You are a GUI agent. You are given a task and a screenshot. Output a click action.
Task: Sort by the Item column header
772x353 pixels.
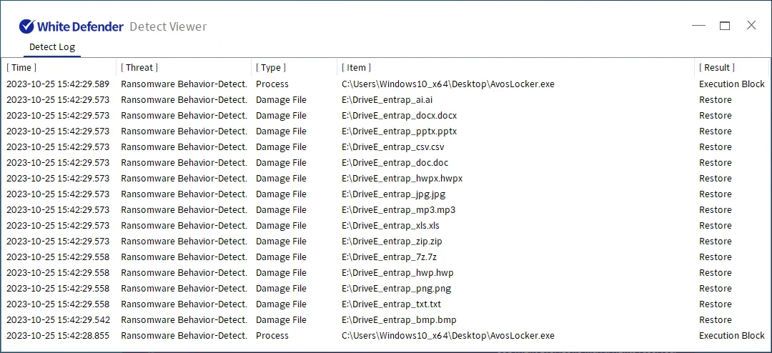point(356,68)
